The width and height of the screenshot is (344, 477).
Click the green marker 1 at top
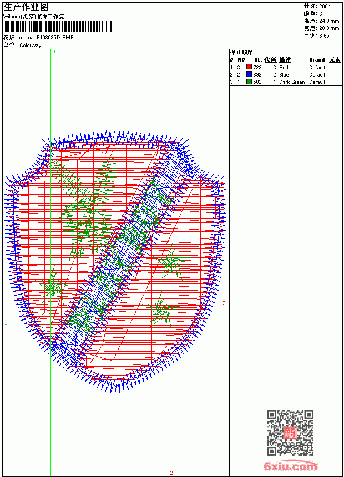(x=54, y=52)
